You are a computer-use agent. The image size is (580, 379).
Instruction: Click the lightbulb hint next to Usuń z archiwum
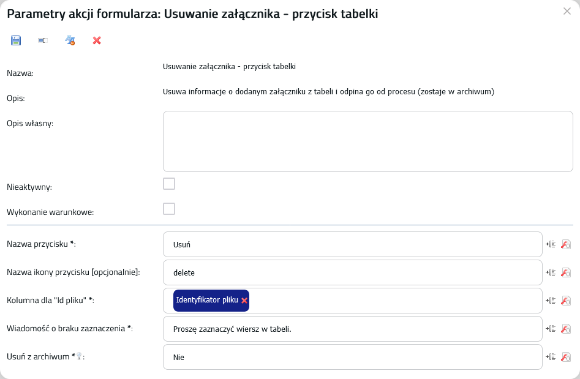pyautogui.click(x=78, y=356)
